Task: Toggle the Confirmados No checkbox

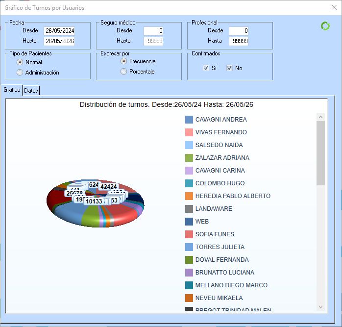Action: [x=229, y=68]
